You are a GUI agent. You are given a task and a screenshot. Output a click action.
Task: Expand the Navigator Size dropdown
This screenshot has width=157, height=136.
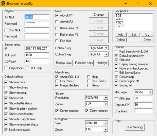click(x=105, y=123)
